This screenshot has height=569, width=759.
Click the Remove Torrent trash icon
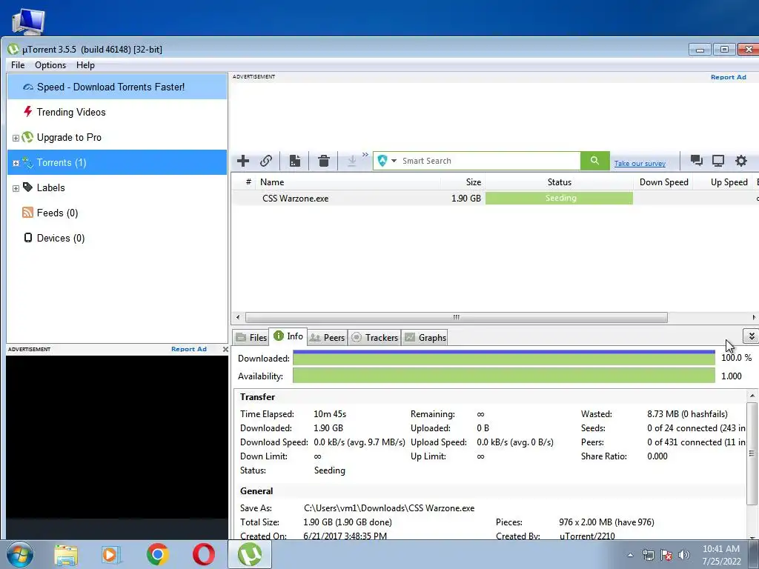(x=324, y=161)
